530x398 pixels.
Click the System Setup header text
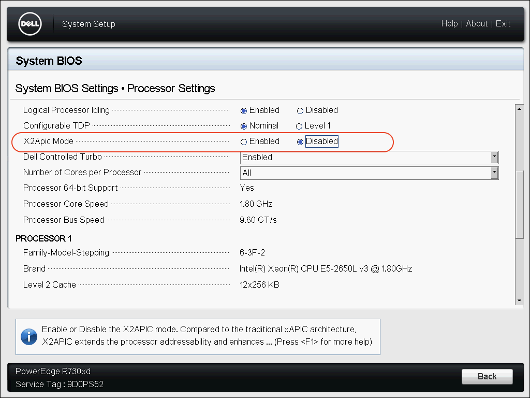[89, 24]
